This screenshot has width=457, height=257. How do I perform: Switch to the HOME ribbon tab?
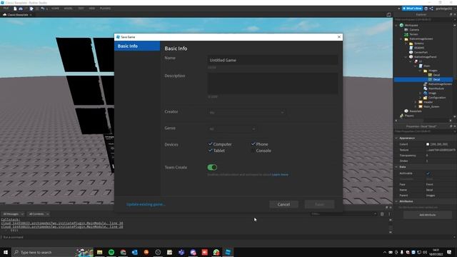point(55,9)
